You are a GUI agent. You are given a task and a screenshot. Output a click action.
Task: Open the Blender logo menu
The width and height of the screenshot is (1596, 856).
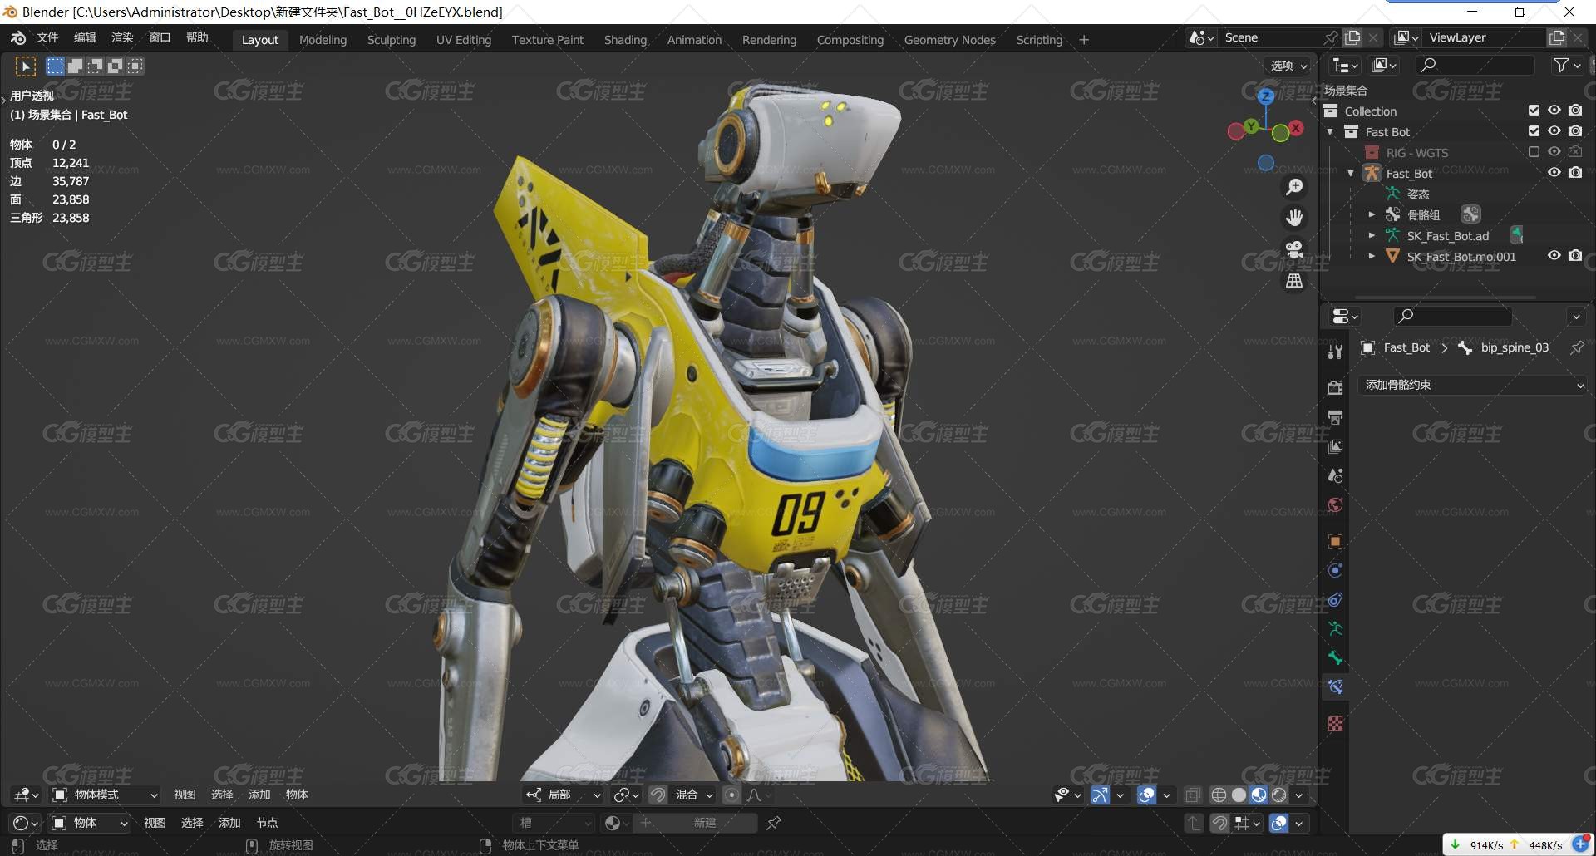18,38
